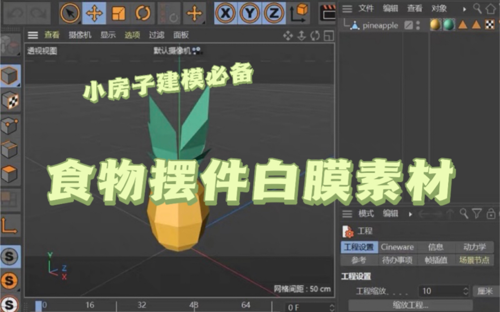Toggle the X axis lock
Image resolution: width=500 pixels, height=312 pixels.
226,13
